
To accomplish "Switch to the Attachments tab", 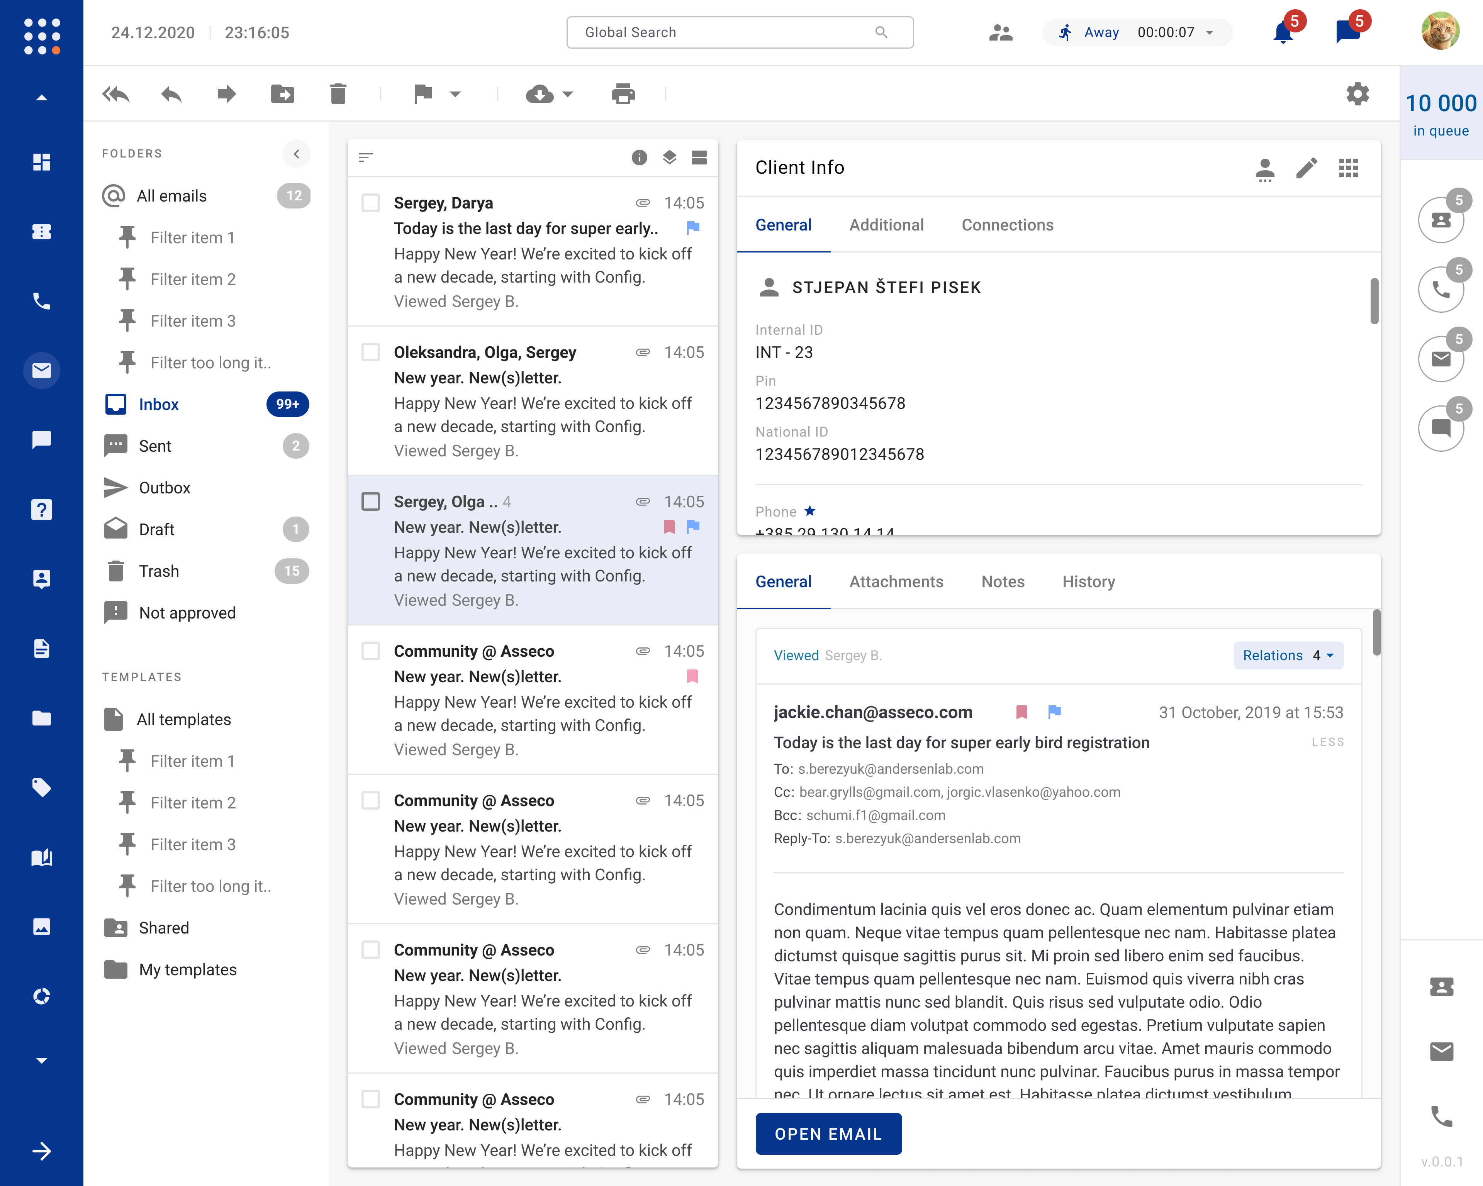I will coord(896,582).
